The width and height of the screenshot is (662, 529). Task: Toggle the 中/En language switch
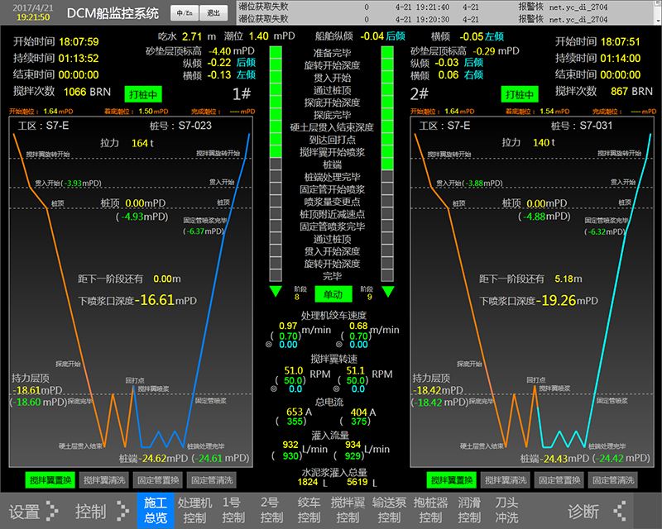point(182,13)
